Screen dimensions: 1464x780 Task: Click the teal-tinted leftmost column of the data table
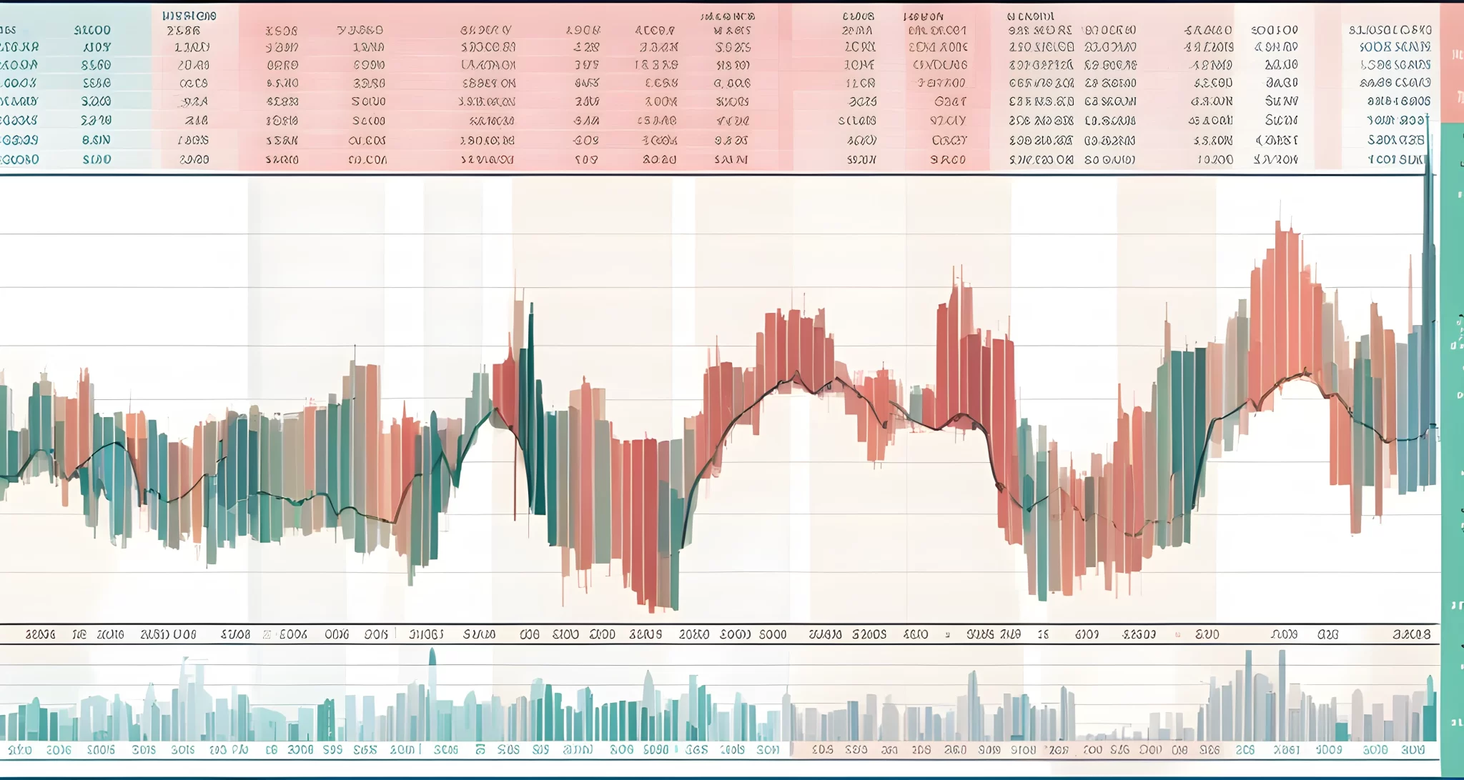75,86
